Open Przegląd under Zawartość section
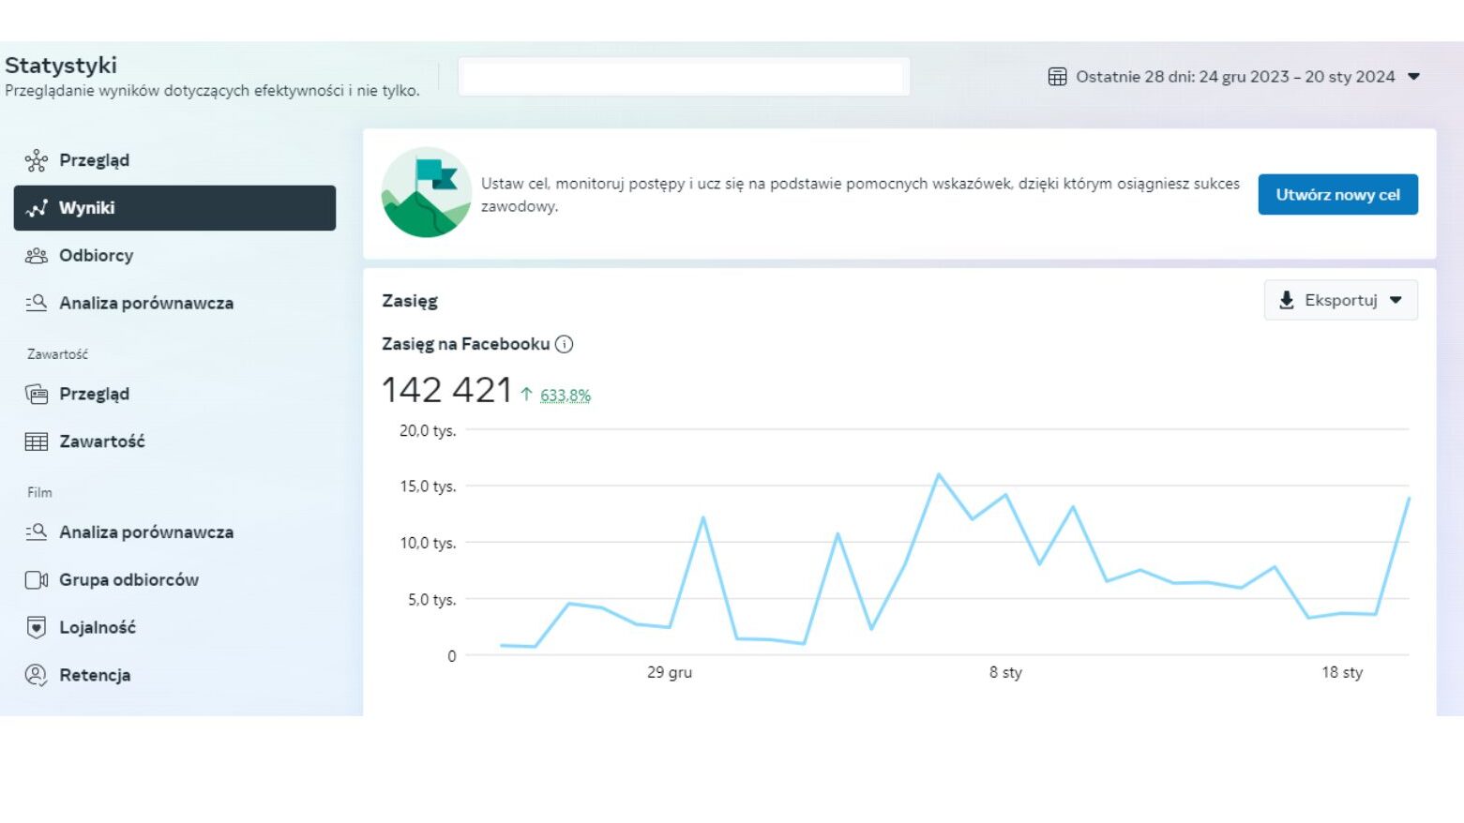1464x823 pixels. (94, 394)
